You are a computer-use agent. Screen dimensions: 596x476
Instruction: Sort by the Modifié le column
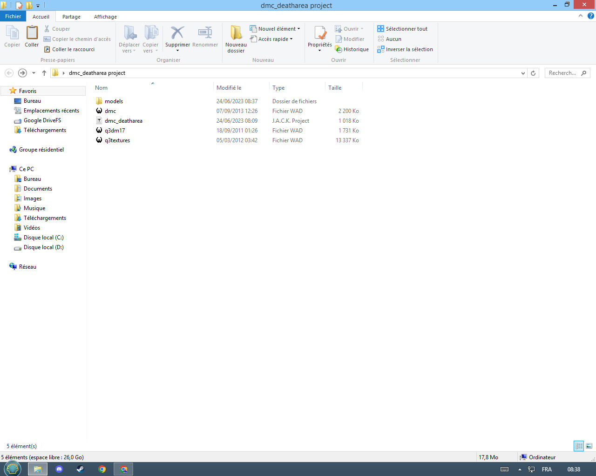point(241,87)
